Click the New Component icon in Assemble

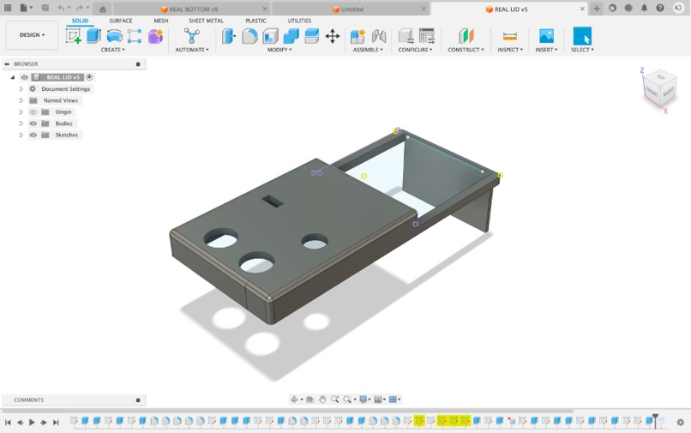(x=358, y=36)
